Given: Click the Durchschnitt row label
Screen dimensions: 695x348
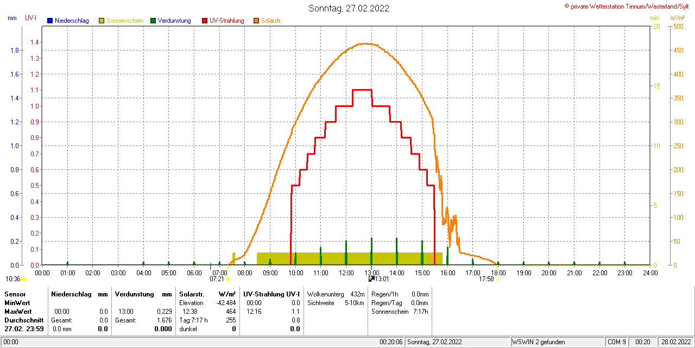Looking at the screenshot, I should 23,320.
